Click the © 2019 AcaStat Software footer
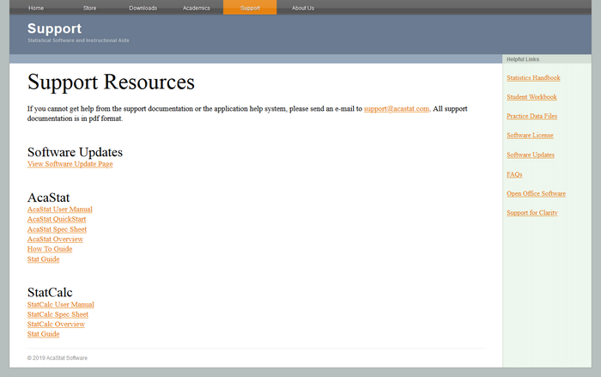601x377 pixels. tap(58, 358)
